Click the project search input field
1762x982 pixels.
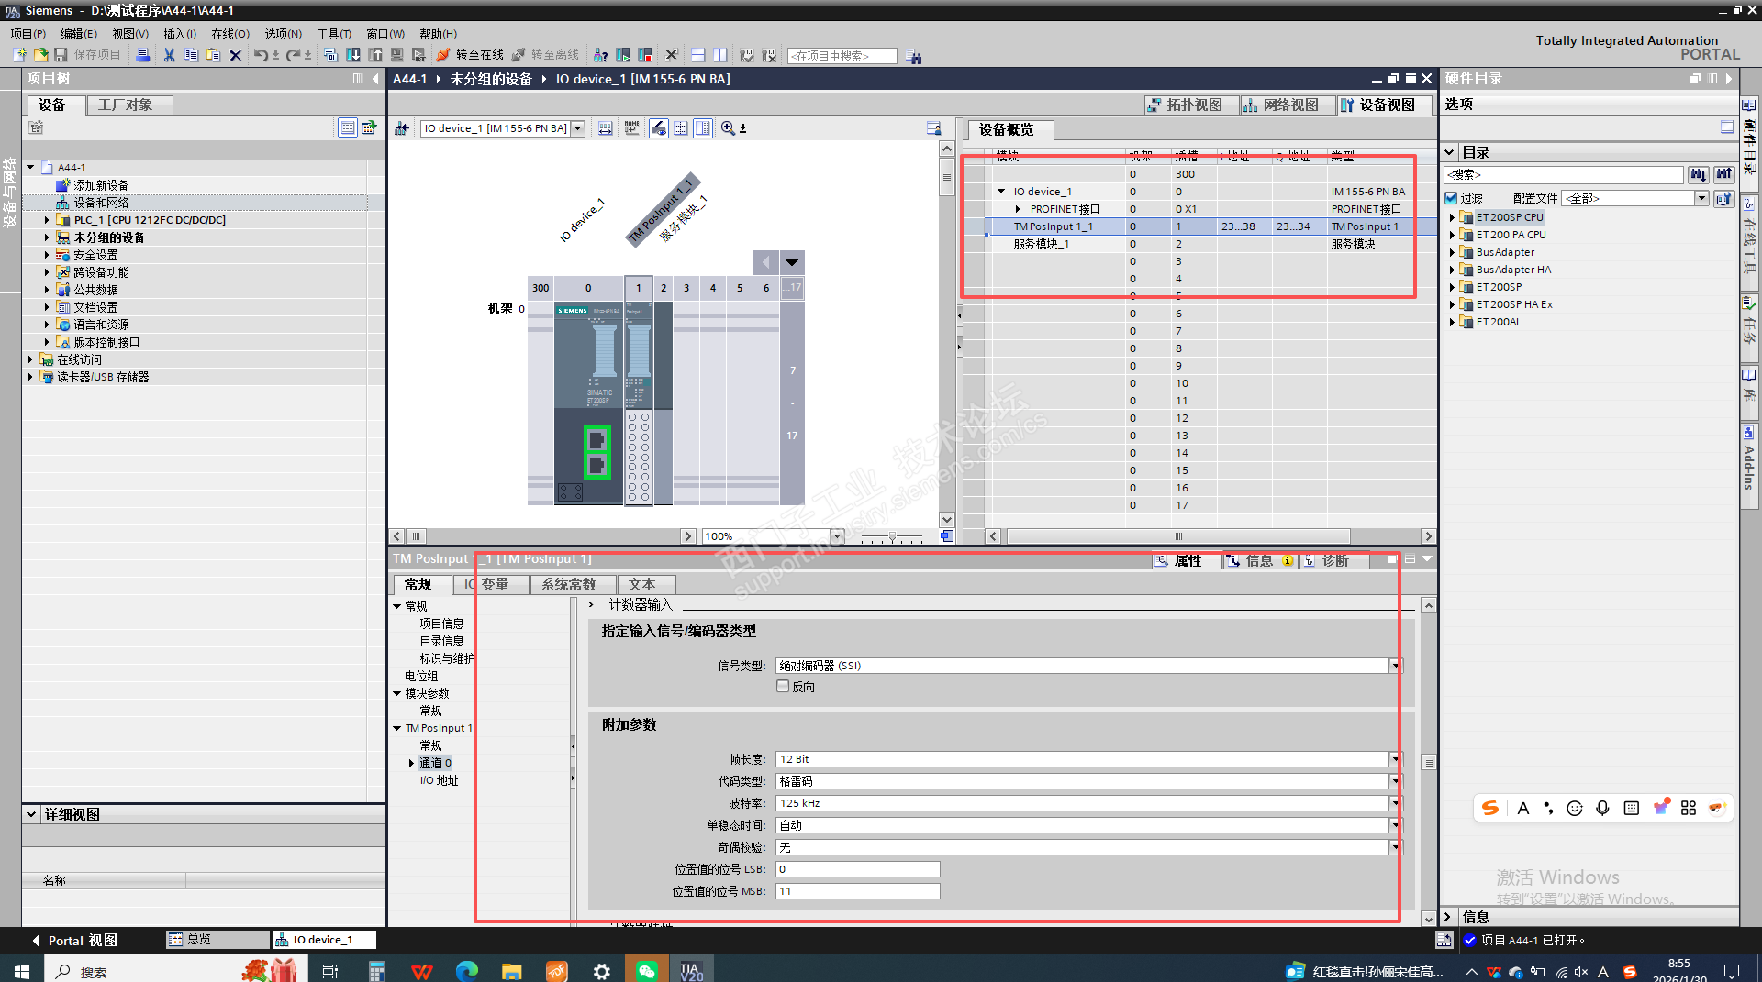(842, 56)
